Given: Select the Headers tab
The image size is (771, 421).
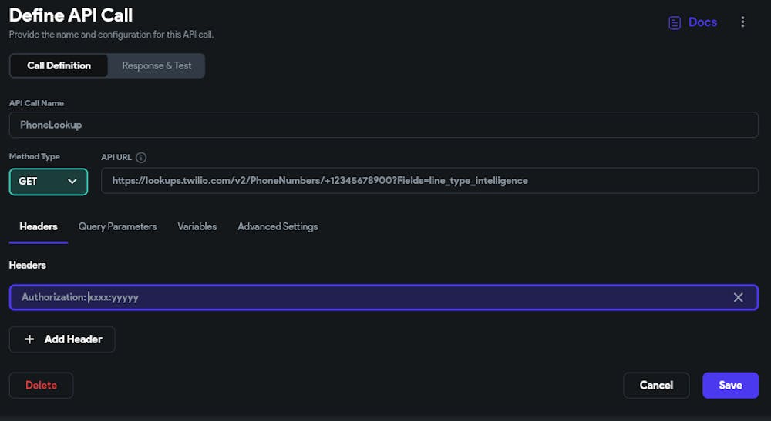Looking at the screenshot, I should coord(39,226).
